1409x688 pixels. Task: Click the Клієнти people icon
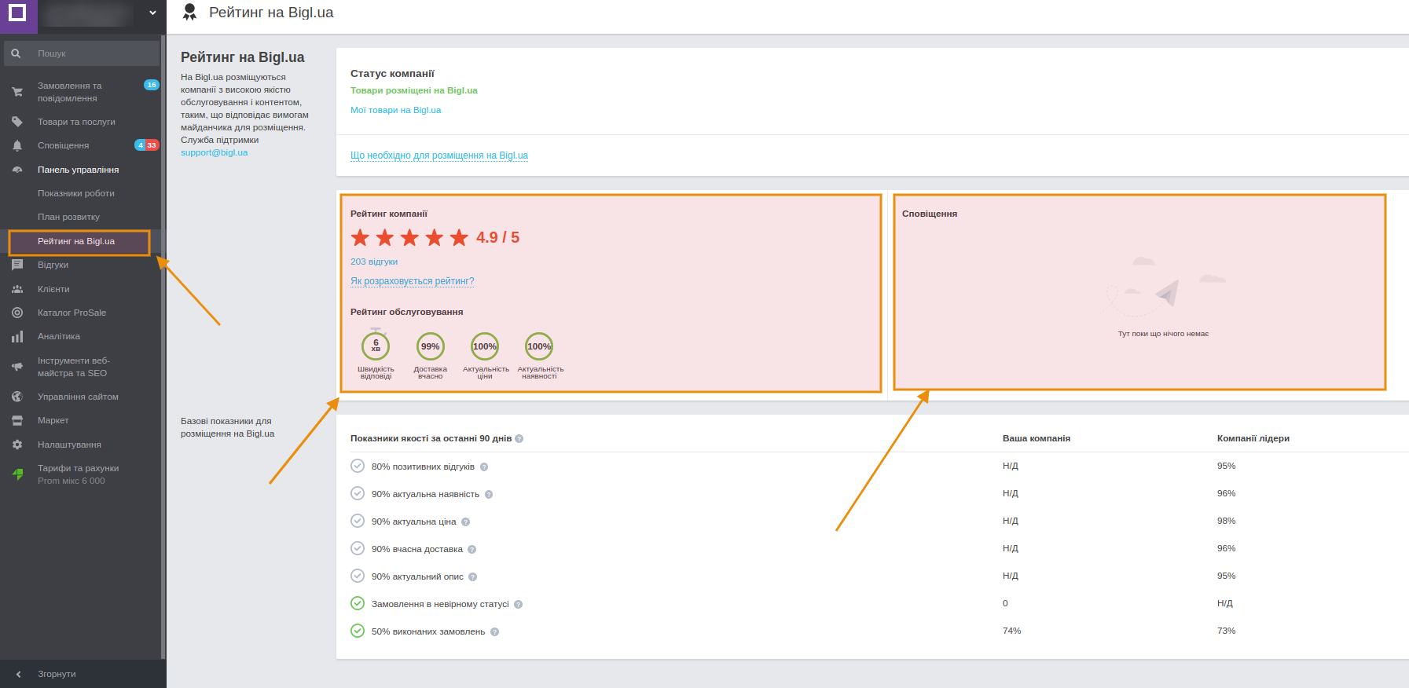(17, 289)
